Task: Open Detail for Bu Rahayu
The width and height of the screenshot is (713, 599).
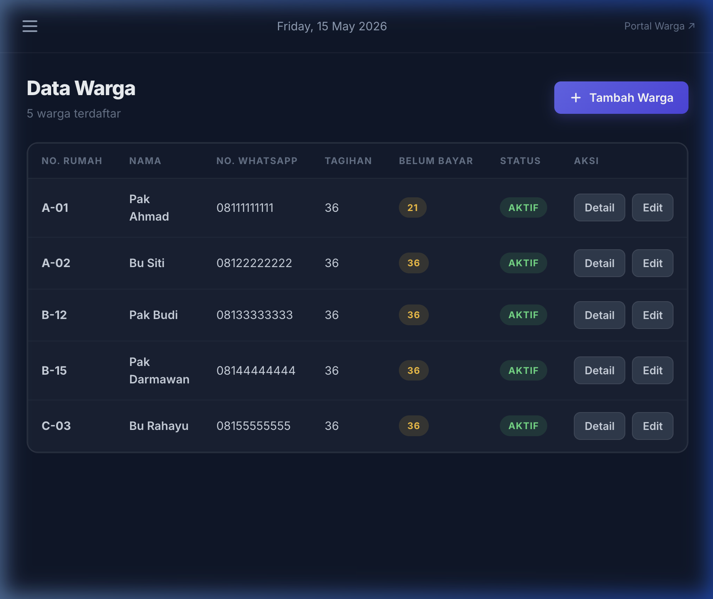Action: [x=599, y=426]
